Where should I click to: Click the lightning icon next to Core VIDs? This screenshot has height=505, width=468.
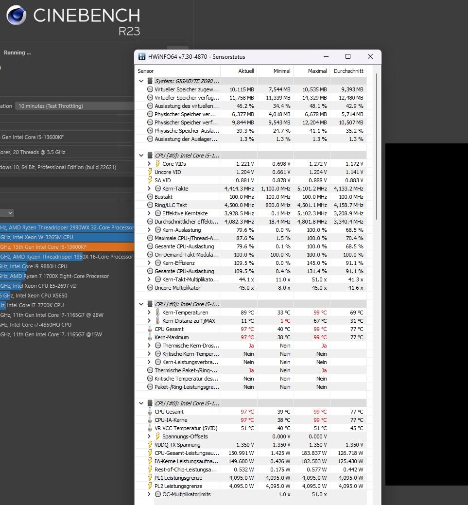[158, 164]
